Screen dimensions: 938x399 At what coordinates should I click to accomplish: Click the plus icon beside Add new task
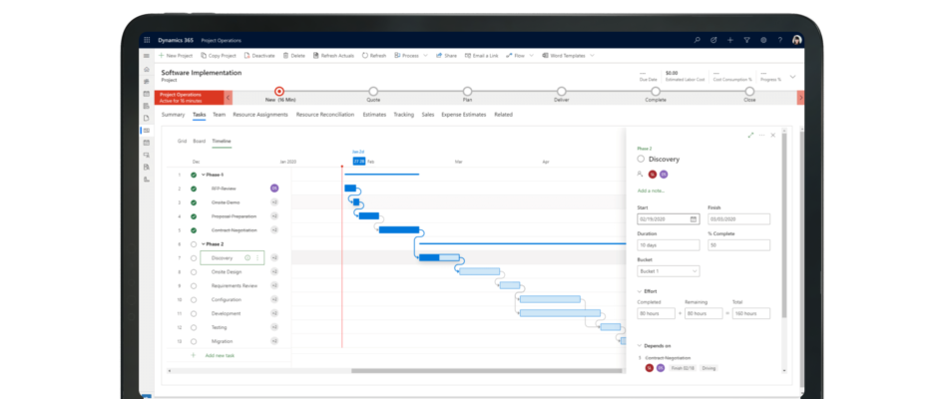pyautogui.click(x=194, y=355)
